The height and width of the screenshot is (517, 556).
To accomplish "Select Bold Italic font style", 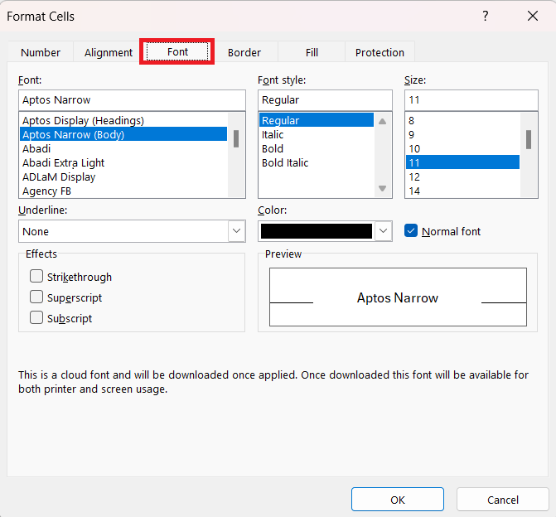I will point(317,162).
